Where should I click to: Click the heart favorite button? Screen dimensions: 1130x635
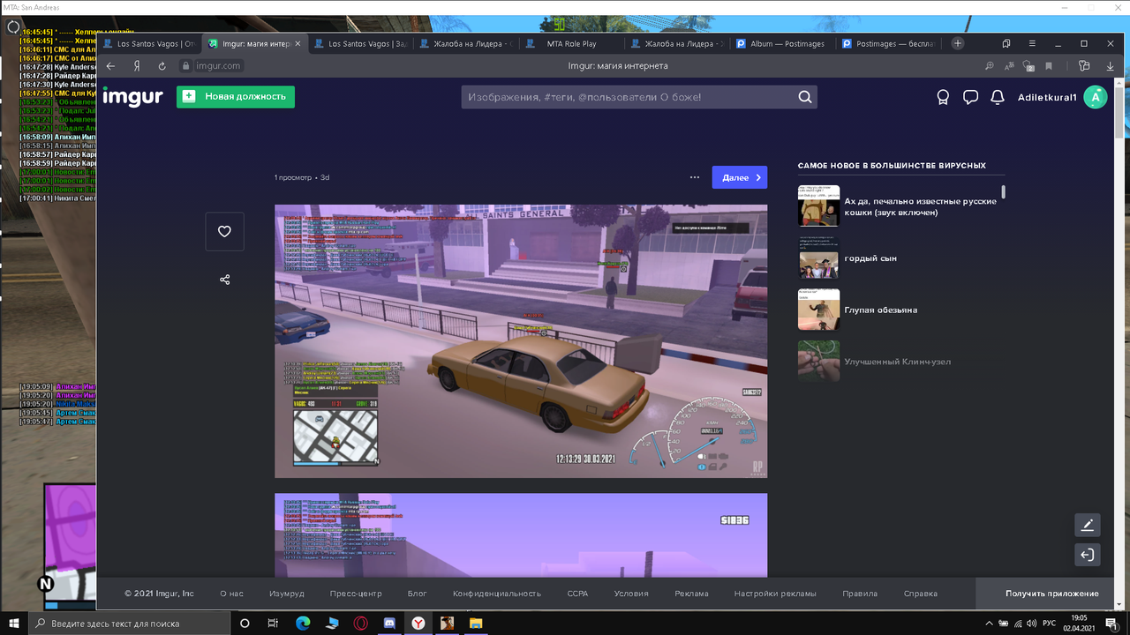[x=224, y=231]
